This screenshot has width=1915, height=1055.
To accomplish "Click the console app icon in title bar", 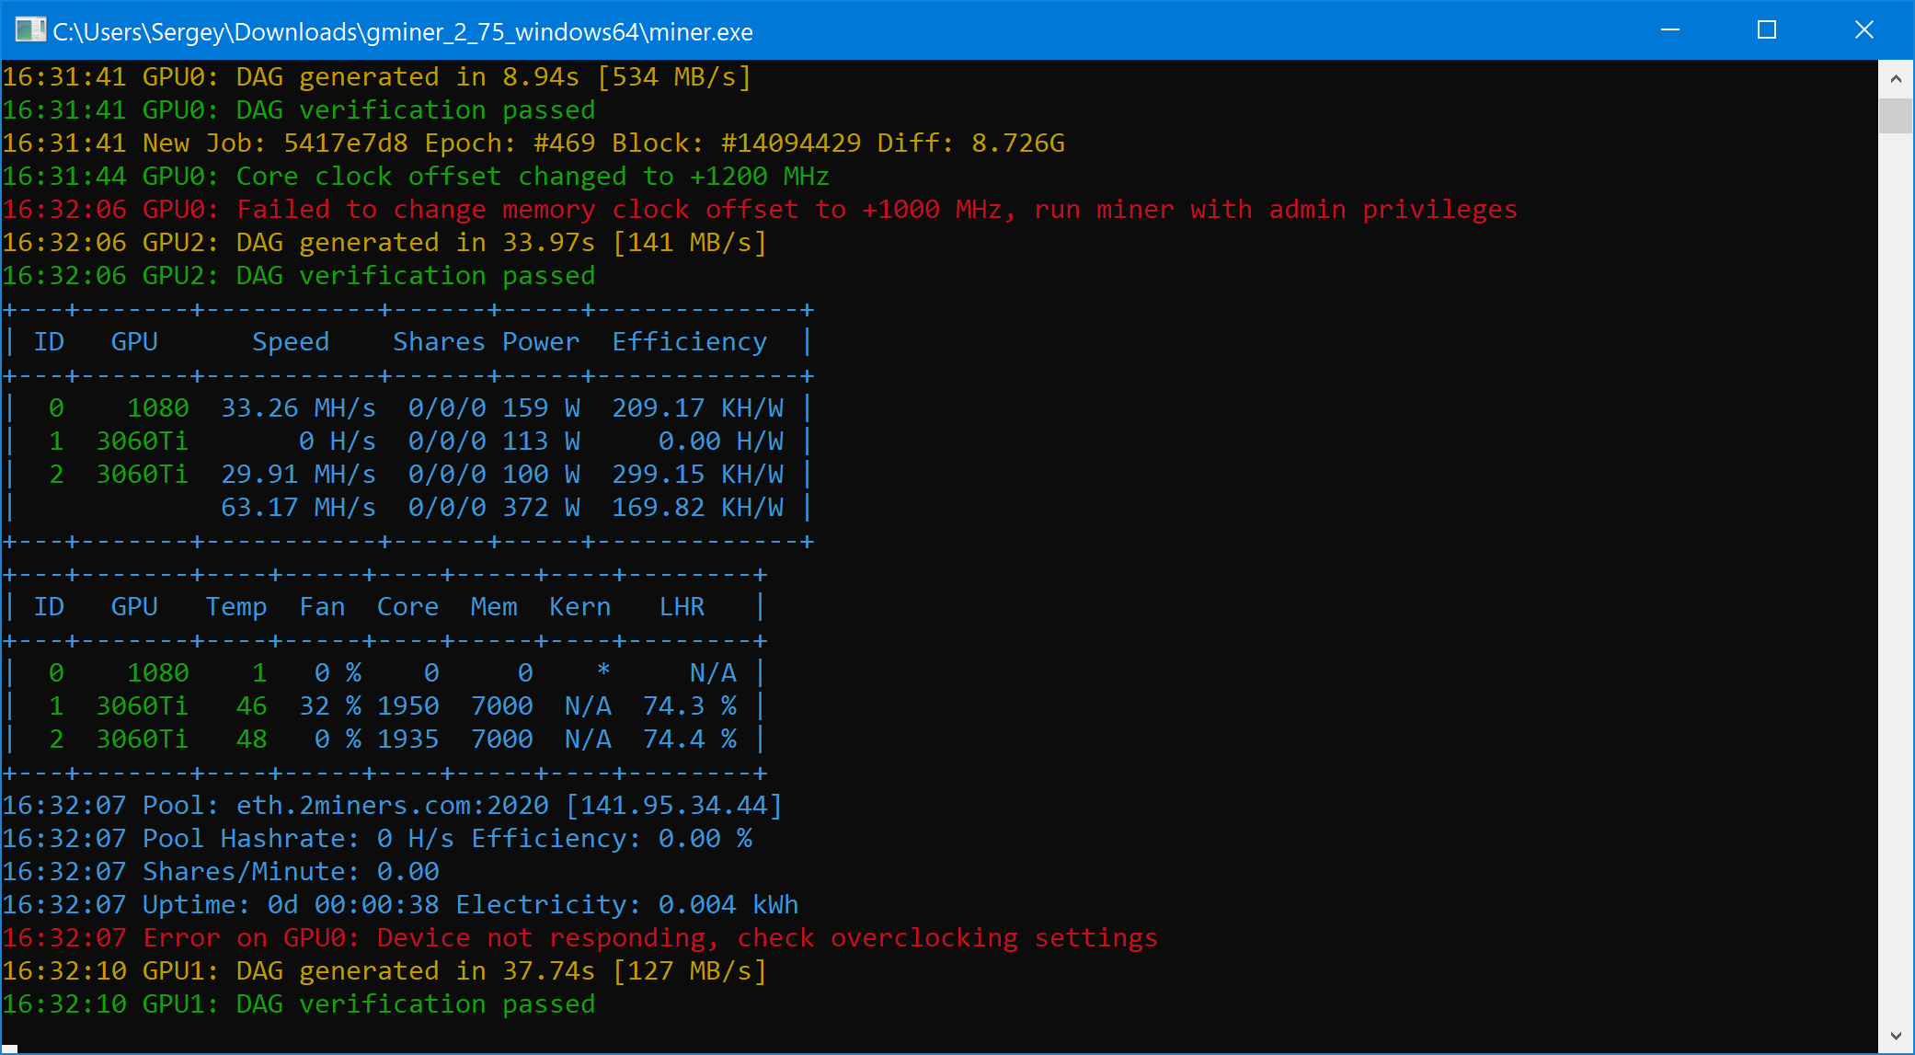I will 29,30.
